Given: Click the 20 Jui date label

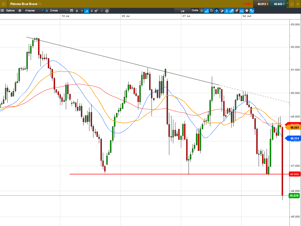Looking at the screenshot, I should [x=126, y=16].
